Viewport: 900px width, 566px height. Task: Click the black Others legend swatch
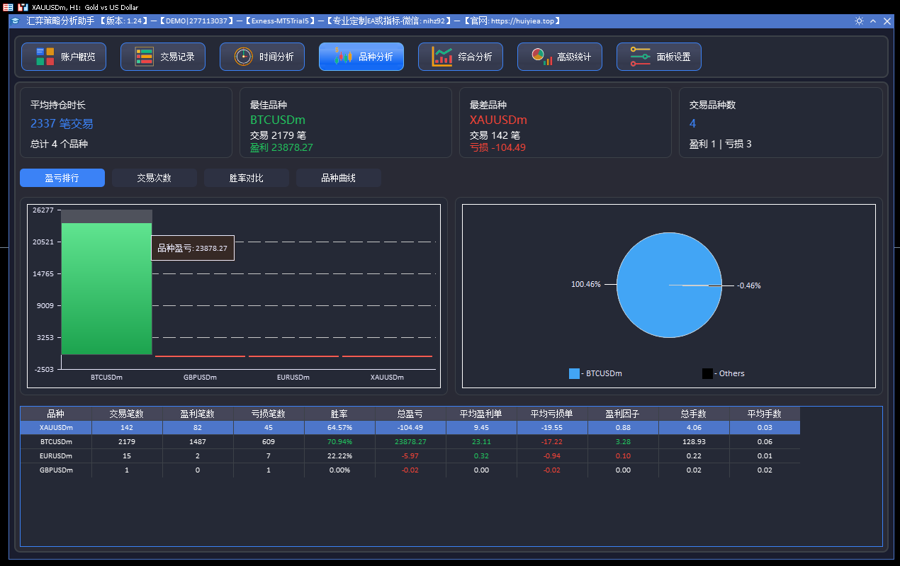click(707, 373)
